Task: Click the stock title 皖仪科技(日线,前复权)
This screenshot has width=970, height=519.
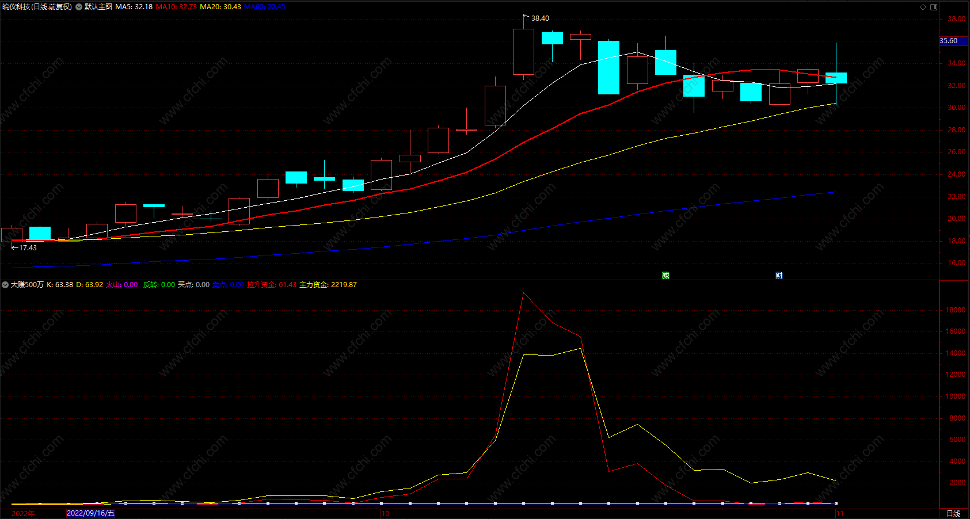Action: tap(37, 7)
